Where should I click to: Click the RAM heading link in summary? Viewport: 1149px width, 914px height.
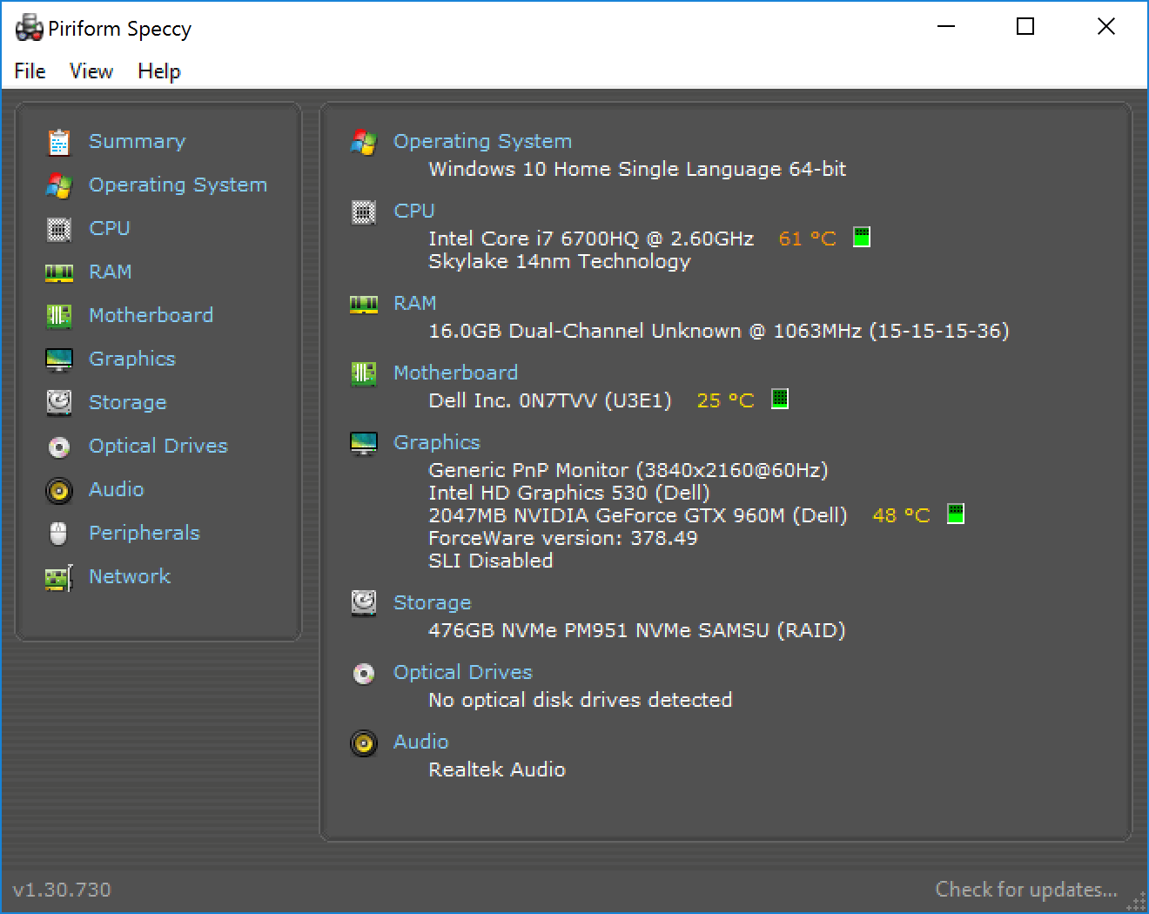pyautogui.click(x=414, y=303)
